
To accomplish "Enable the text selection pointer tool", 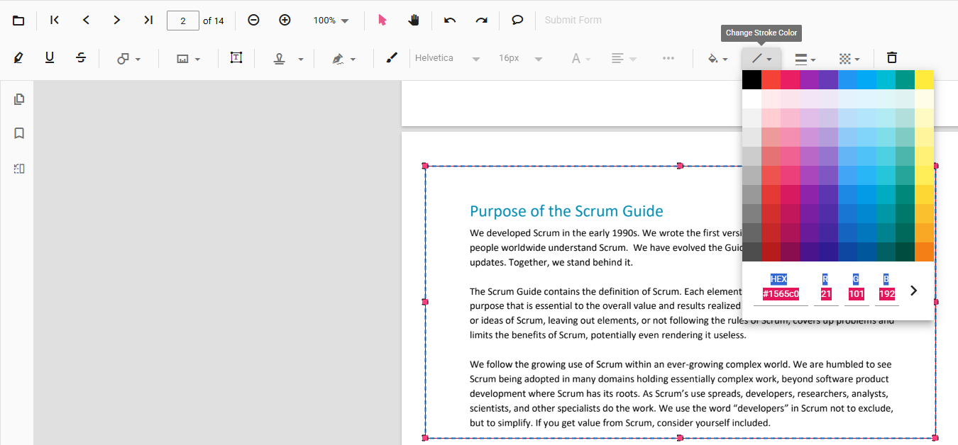I will pos(382,21).
